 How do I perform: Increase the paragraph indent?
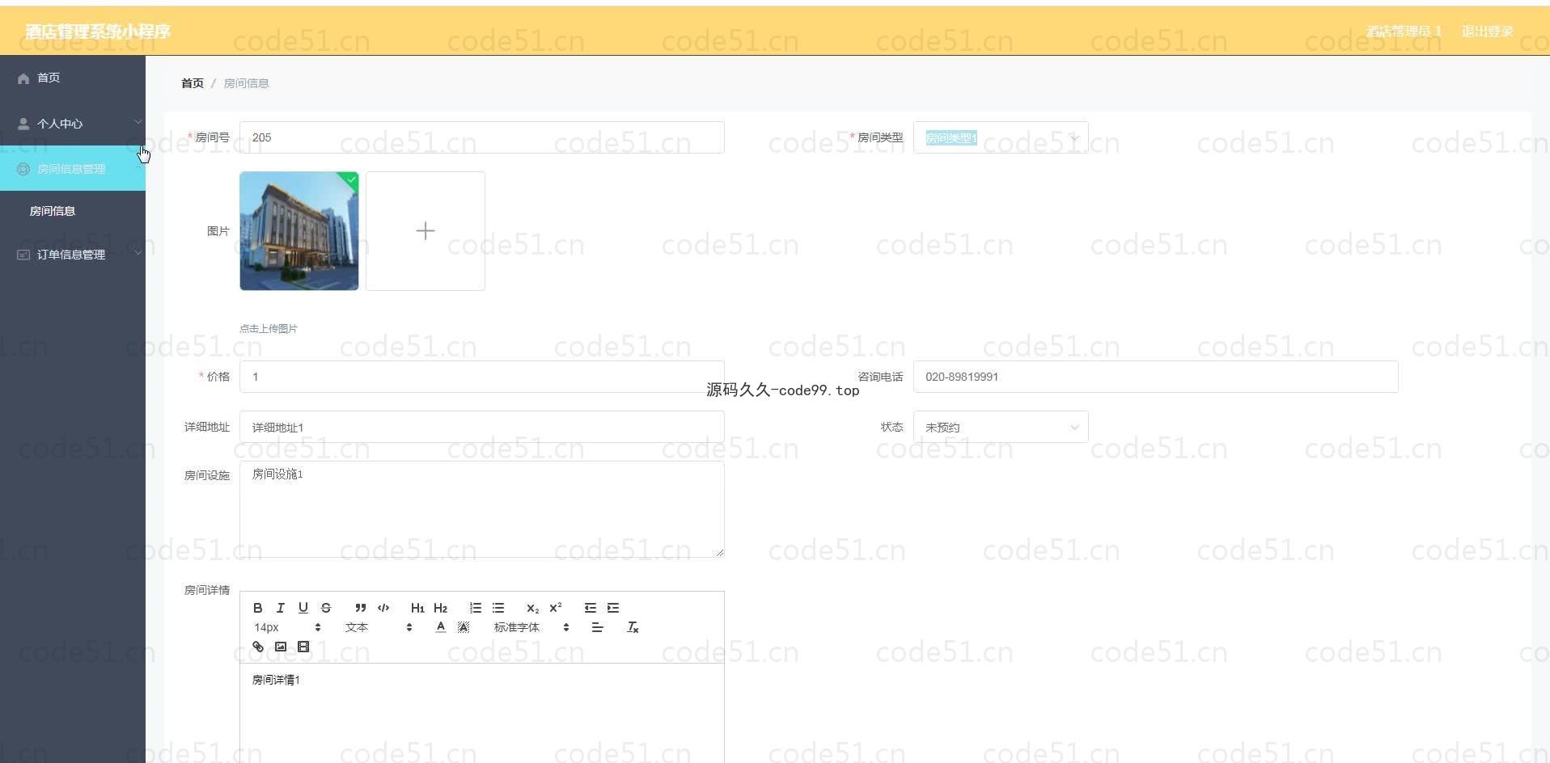click(613, 608)
